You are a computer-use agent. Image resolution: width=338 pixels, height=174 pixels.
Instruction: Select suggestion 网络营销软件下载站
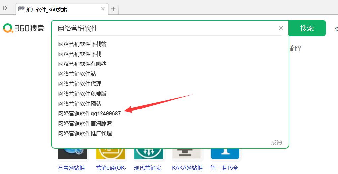point(82,44)
